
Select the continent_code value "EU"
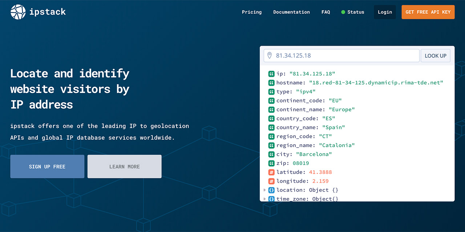pos(335,100)
